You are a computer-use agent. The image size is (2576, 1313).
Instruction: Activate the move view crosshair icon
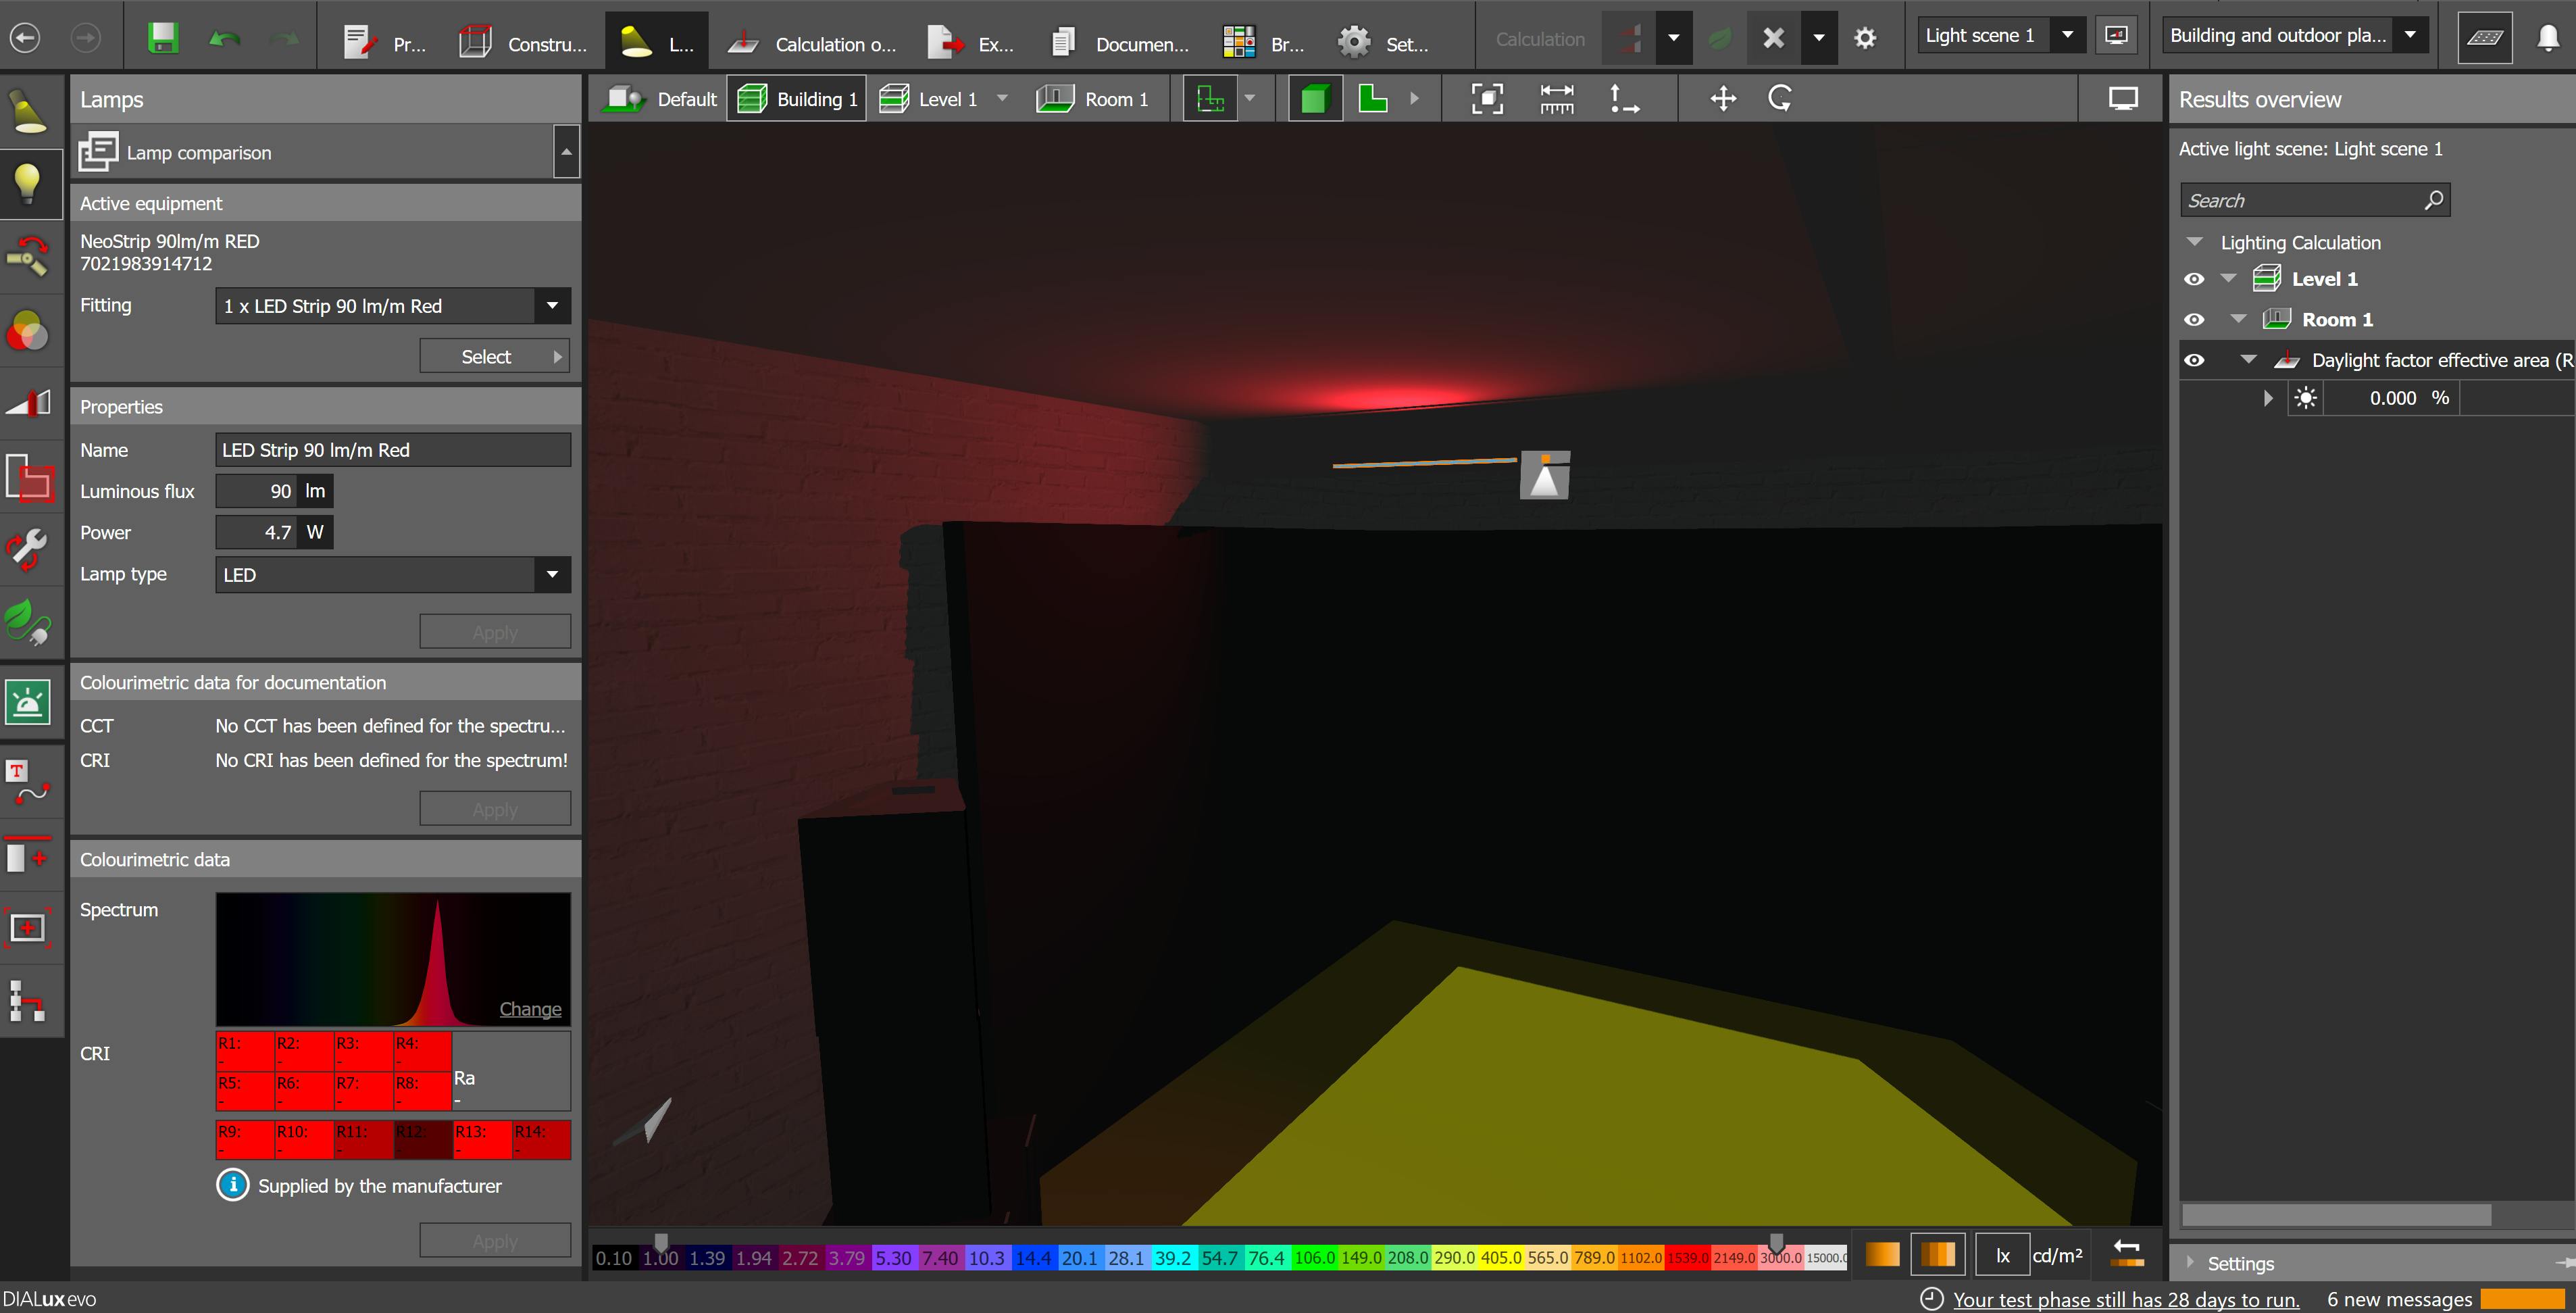point(1723,99)
